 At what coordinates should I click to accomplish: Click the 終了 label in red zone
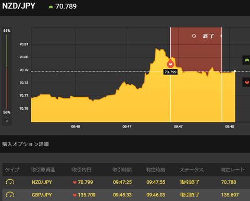pyautogui.click(x=208, y=36)
